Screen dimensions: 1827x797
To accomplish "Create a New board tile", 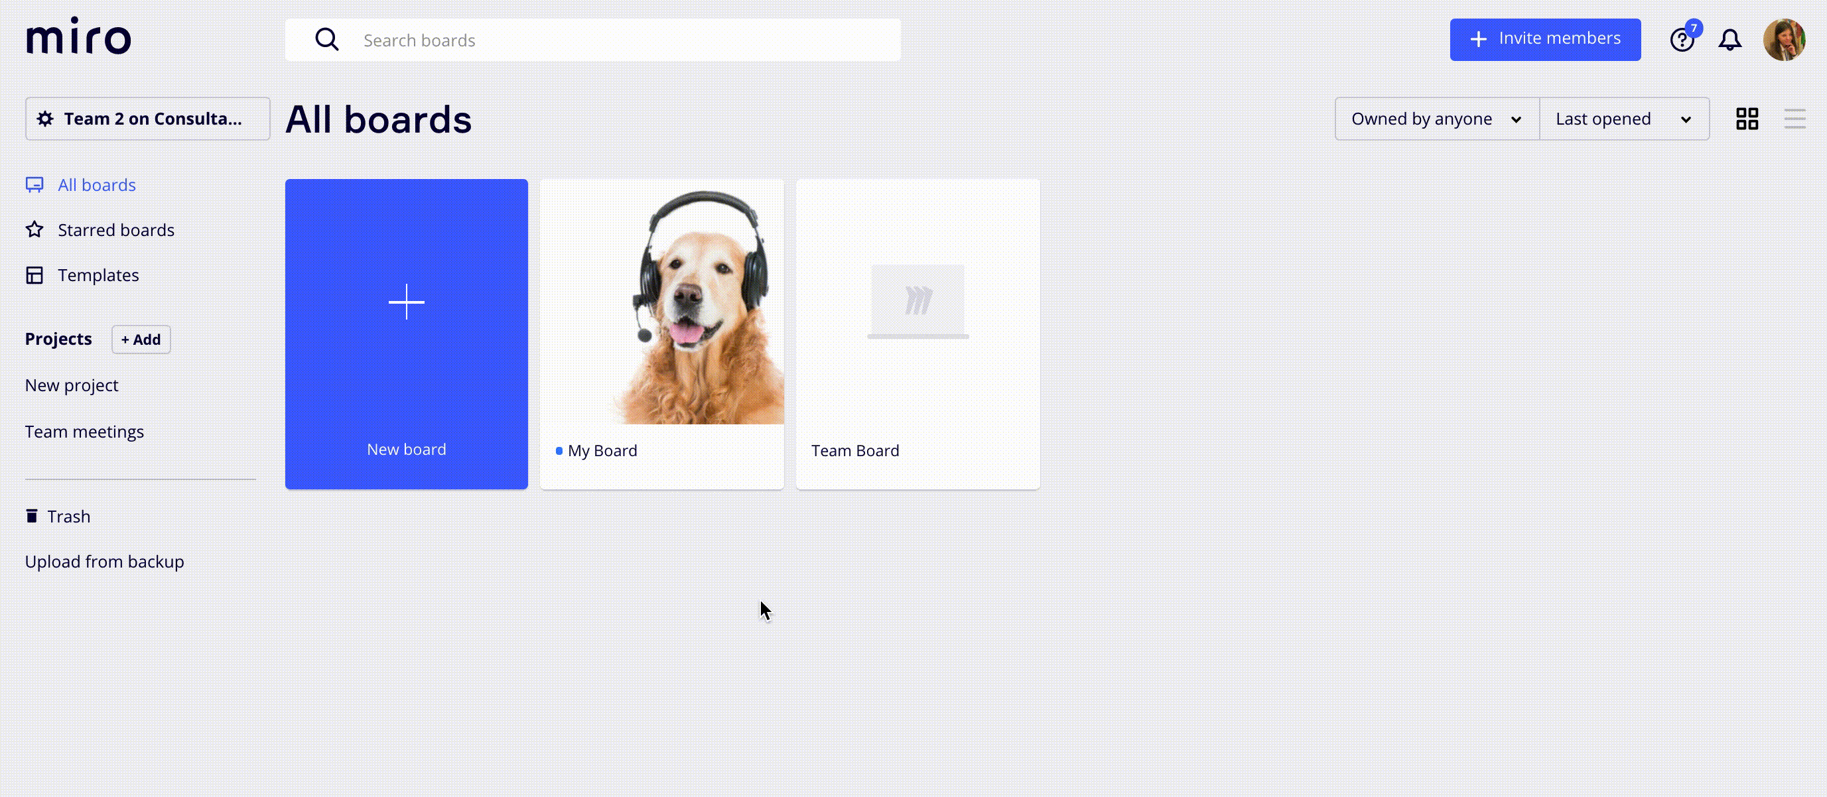I will (x=407, y=334).
